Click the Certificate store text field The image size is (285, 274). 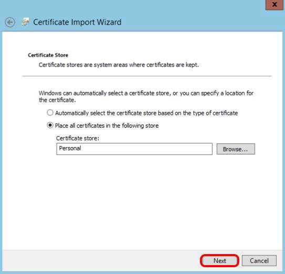pos(134,149)
